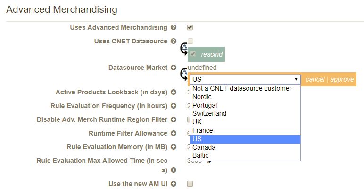Viewport: 364px width, 195px height.
Task: Click plus icon beside Active Products Lookback
Action: coord(174,92)
